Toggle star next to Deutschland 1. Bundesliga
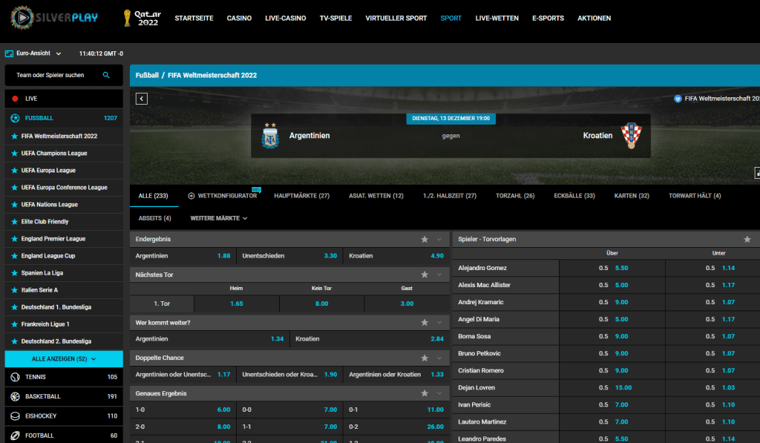 [15, 306]
